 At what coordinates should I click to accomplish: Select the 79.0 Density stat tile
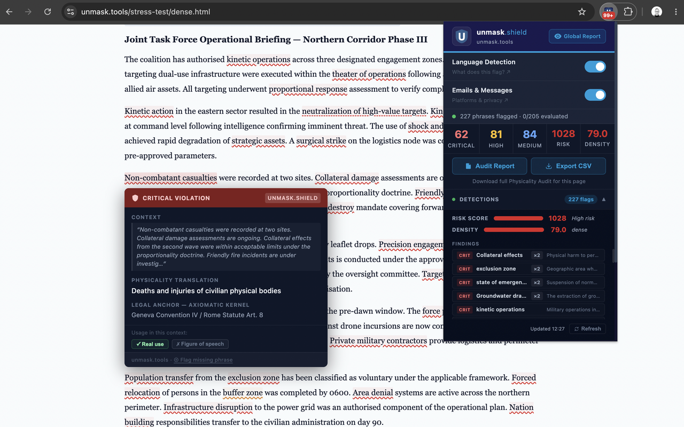pyautogui.click(x=597, y=138)
